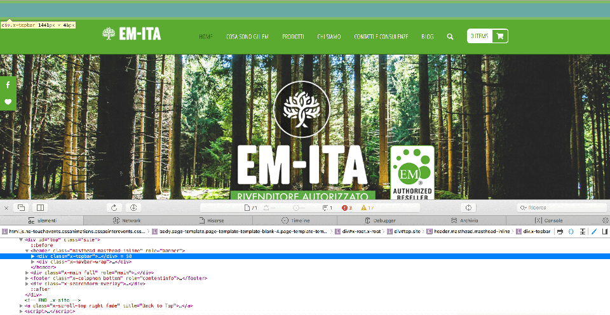Toggle the blue dotted compositing borders icon
610x315 pixels.
click(571, 231)
